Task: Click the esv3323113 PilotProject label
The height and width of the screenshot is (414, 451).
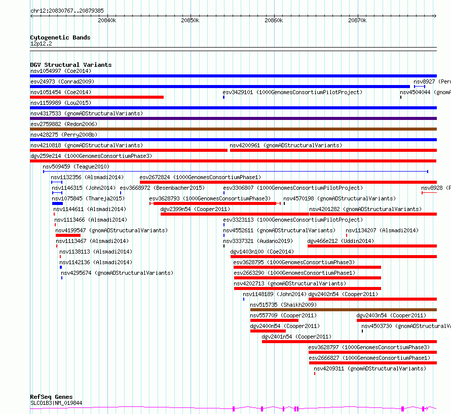Action: point(293,220)
